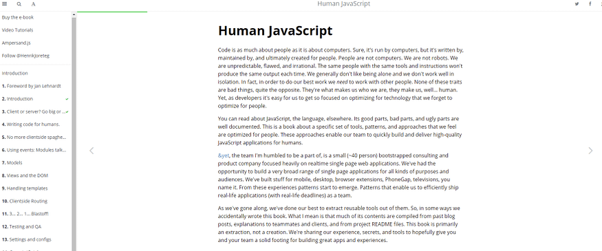Open Follow @HenrikJoreteg link
Viewport: 602px width, 251px height.
(25, 56)
